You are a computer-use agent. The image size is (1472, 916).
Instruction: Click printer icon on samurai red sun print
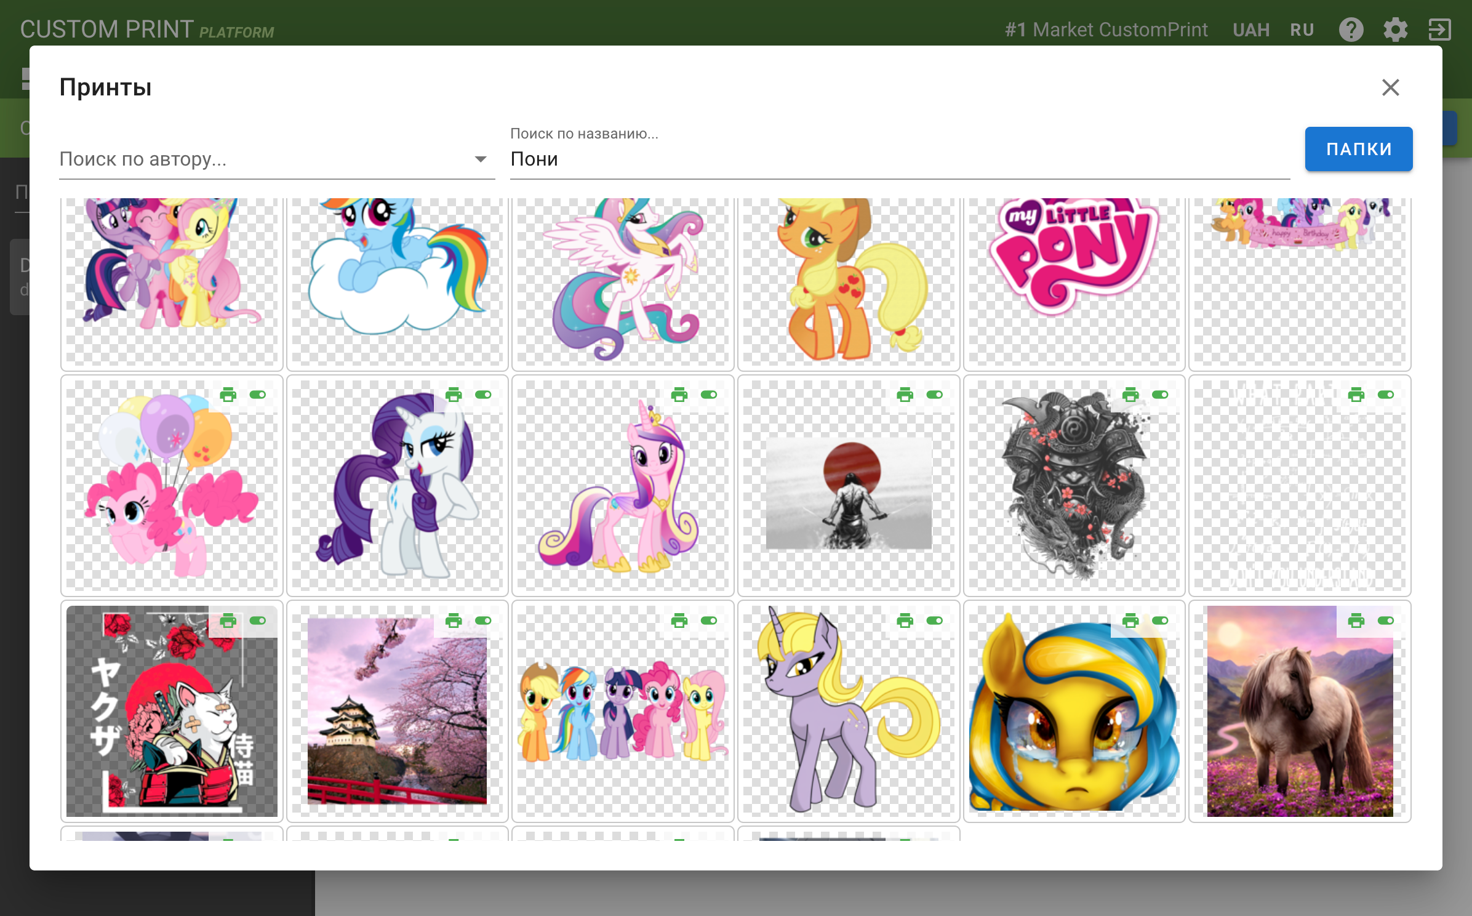(905, 395)
